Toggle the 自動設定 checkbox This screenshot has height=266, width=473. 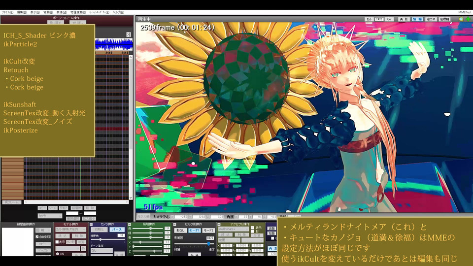pyautogui.click(x=37, y=237)
